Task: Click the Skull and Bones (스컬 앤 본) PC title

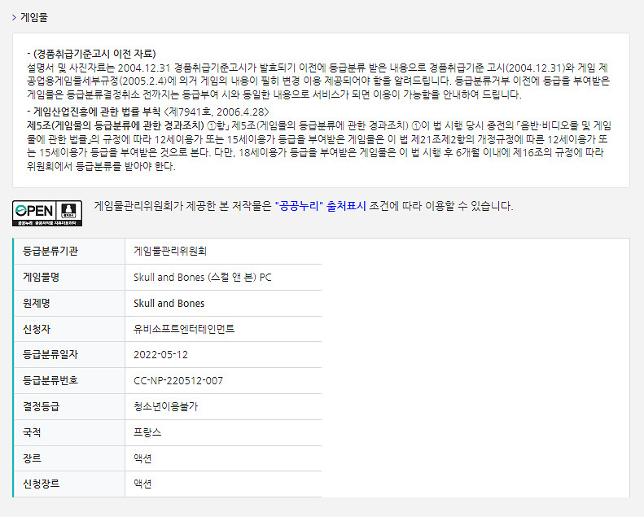Action: 202,278
